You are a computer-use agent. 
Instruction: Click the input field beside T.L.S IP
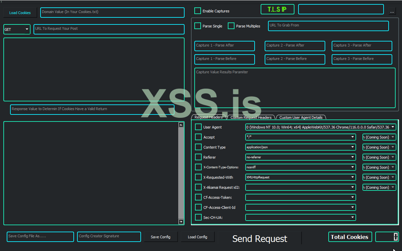coord(341,9)
